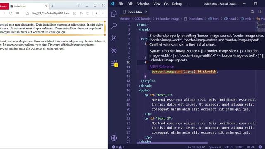265x149 pixels.
Task: Click the </style> tag on line 14
Action: tap(148, 81)
